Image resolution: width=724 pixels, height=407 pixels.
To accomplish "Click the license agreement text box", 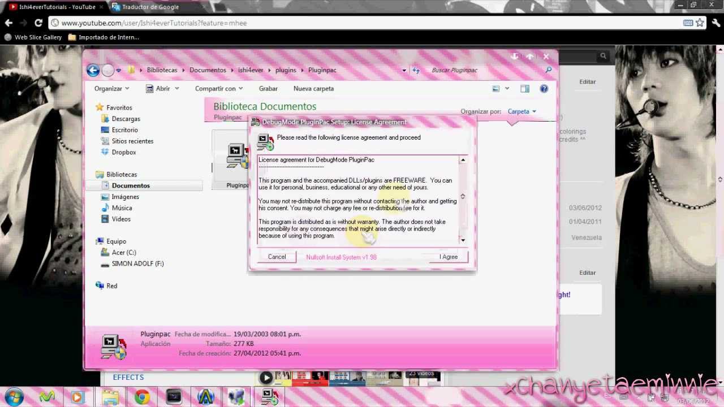I will click(358, 200).
